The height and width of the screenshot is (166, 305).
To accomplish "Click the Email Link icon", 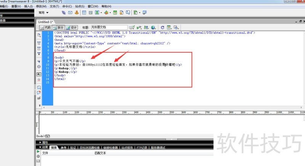I will click(x=70, y=13).
